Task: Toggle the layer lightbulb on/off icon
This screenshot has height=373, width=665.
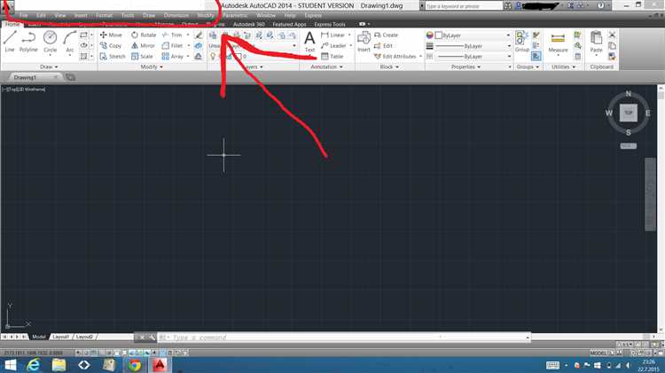Action: [213, 56]
